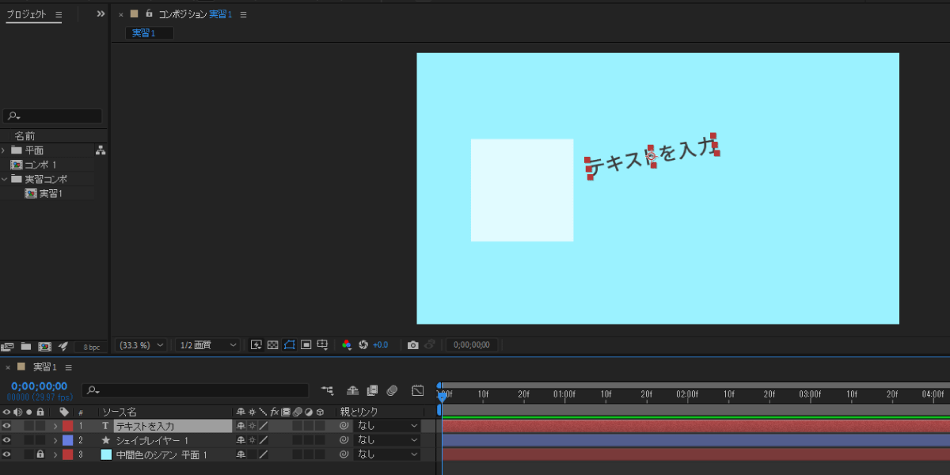Click the 実習1 breadcrumb in comp viewer
950x475 pixels.
pos(143,33)
